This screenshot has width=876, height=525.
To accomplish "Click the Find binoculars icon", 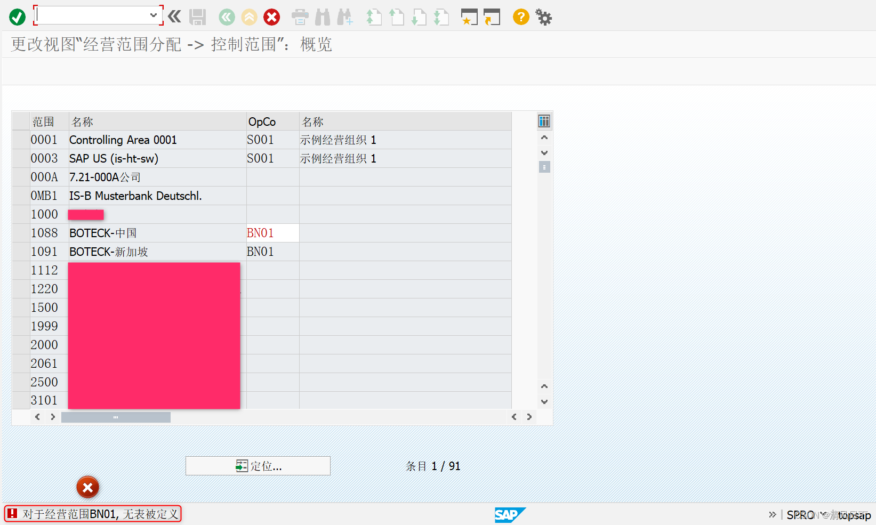I will point(322,17).
